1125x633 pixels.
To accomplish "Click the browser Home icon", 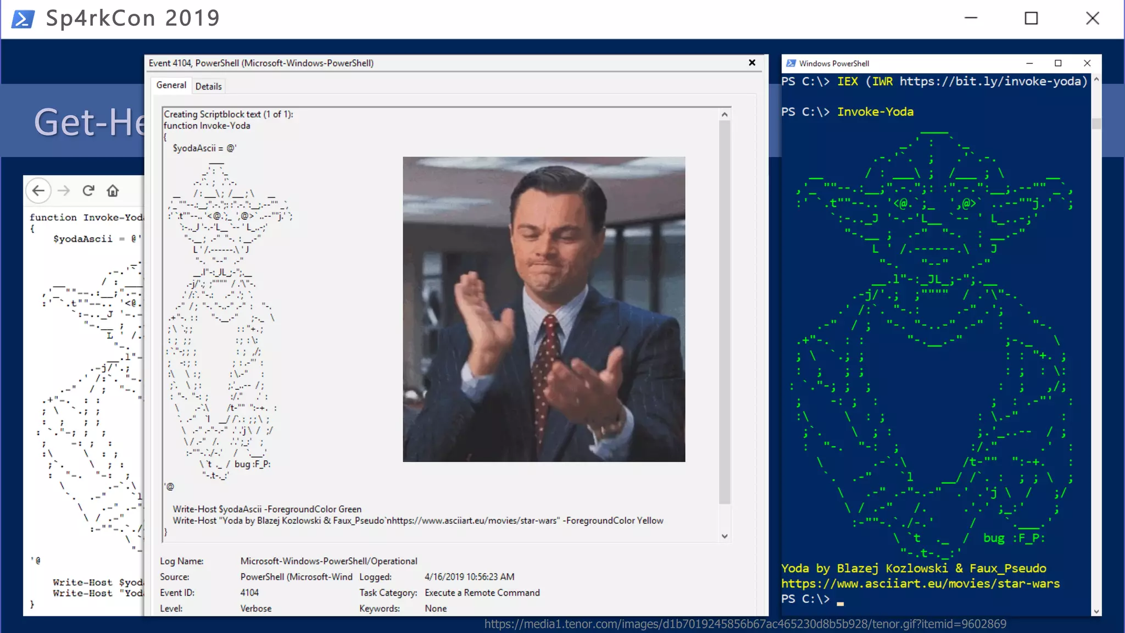I will click(113, 191).
